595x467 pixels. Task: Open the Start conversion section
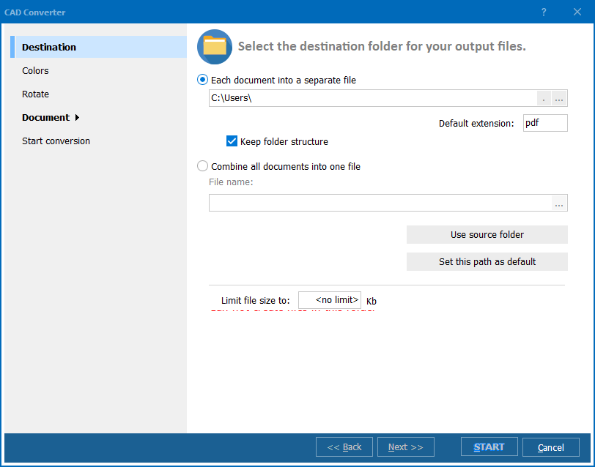tap(56, 141)
